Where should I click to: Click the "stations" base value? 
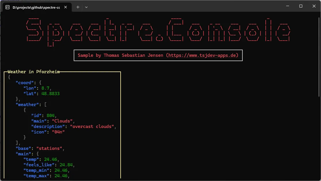click(49, 148)
